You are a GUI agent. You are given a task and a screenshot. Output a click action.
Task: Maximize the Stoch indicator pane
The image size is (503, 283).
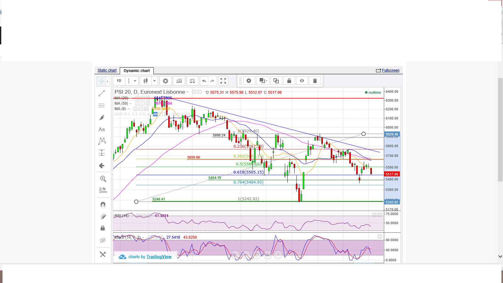tap(380, 236)
